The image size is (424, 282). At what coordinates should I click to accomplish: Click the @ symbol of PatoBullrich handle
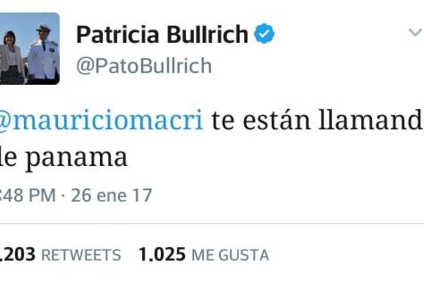pos(85,66)
